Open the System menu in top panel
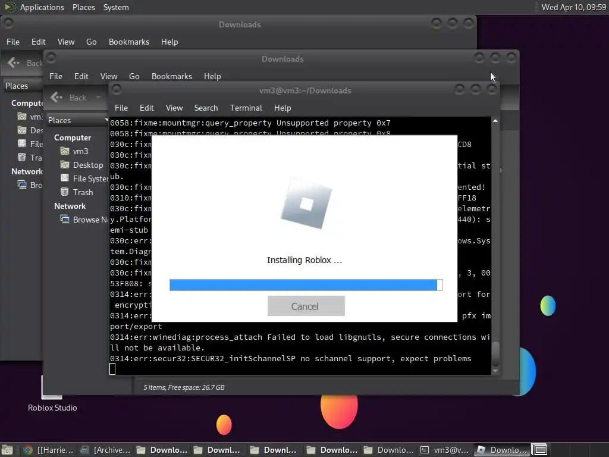 coord(116,7)
